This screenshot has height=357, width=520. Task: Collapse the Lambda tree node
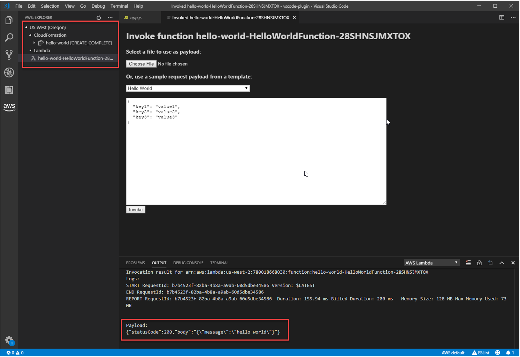point(30,50)
